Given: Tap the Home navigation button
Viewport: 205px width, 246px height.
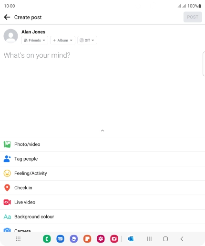Looking at the screenshot, I should click(x=165, y=239).
